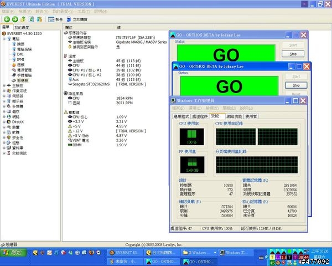Open Task Manager 選項(O) Options menu

click(x=195, y=109)
